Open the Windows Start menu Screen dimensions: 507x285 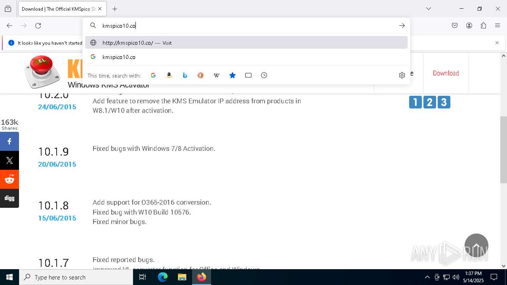click(x=10, y=277)
